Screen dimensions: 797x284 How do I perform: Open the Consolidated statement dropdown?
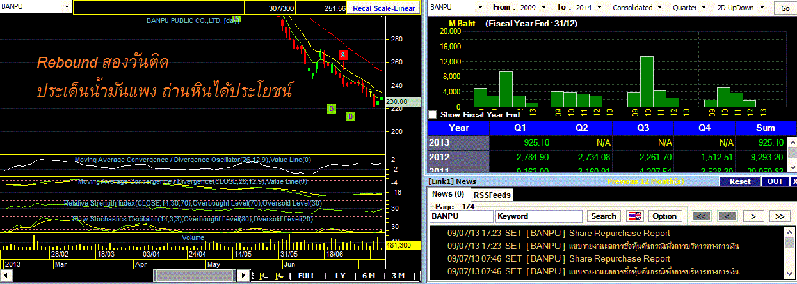point(659,8)
